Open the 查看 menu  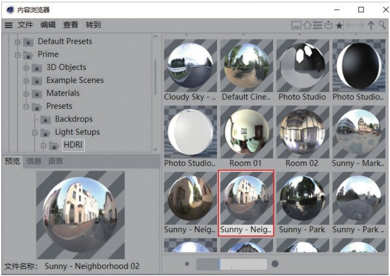pyautogui.click(x=71, y=25)
